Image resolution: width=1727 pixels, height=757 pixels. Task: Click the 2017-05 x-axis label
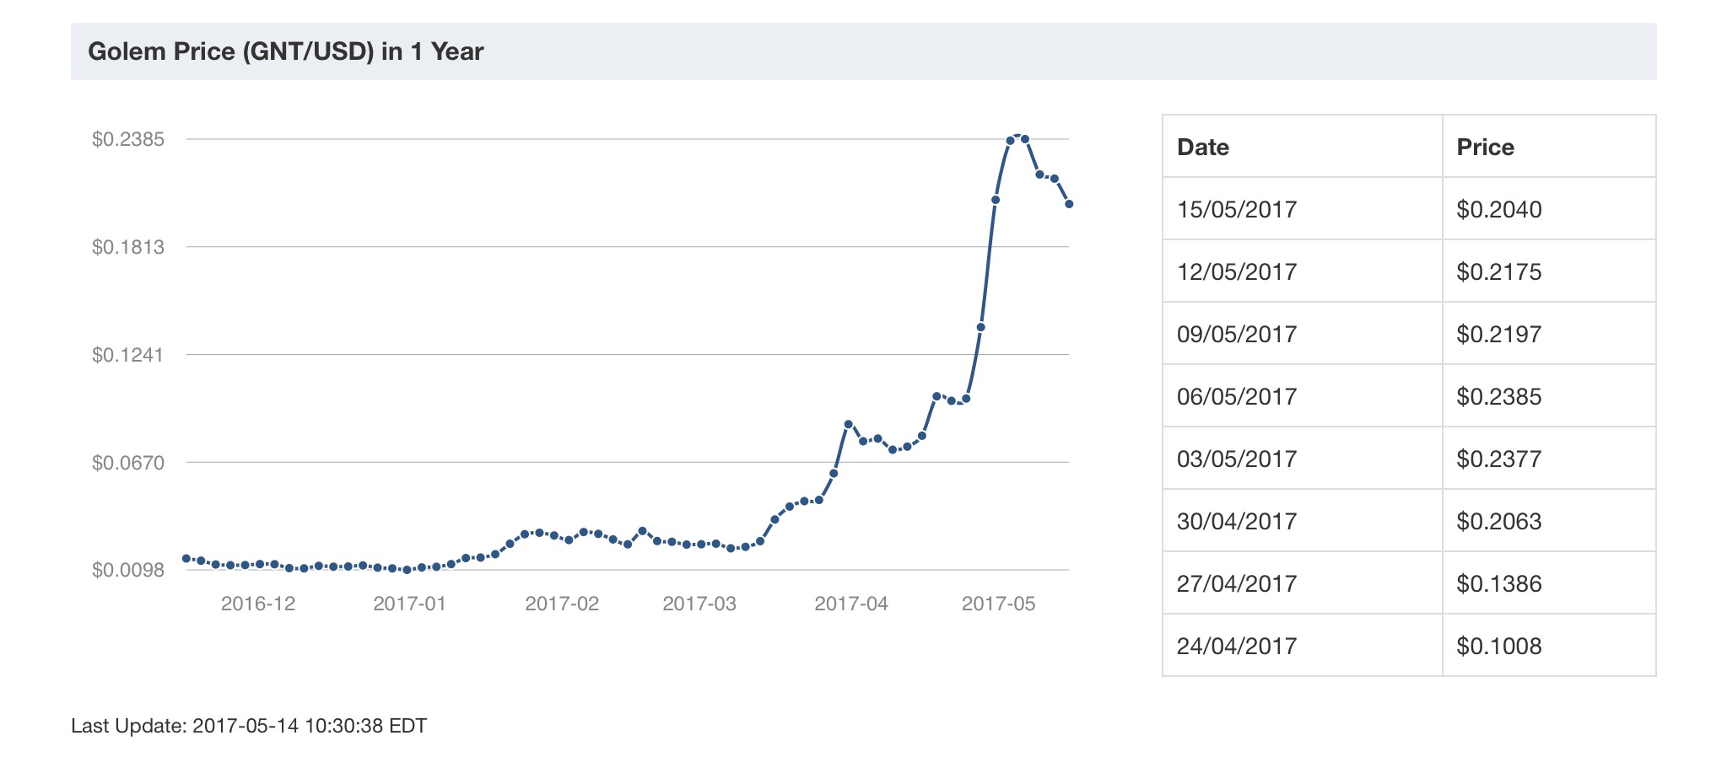998,604
